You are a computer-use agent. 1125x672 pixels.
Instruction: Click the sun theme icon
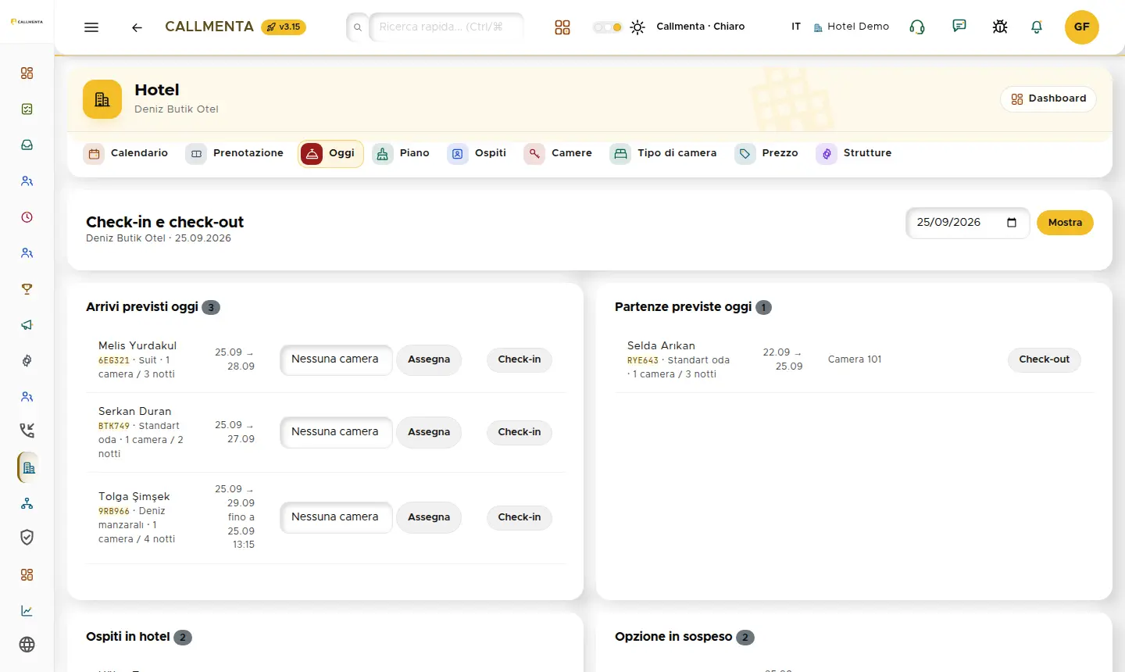(637, 27)
